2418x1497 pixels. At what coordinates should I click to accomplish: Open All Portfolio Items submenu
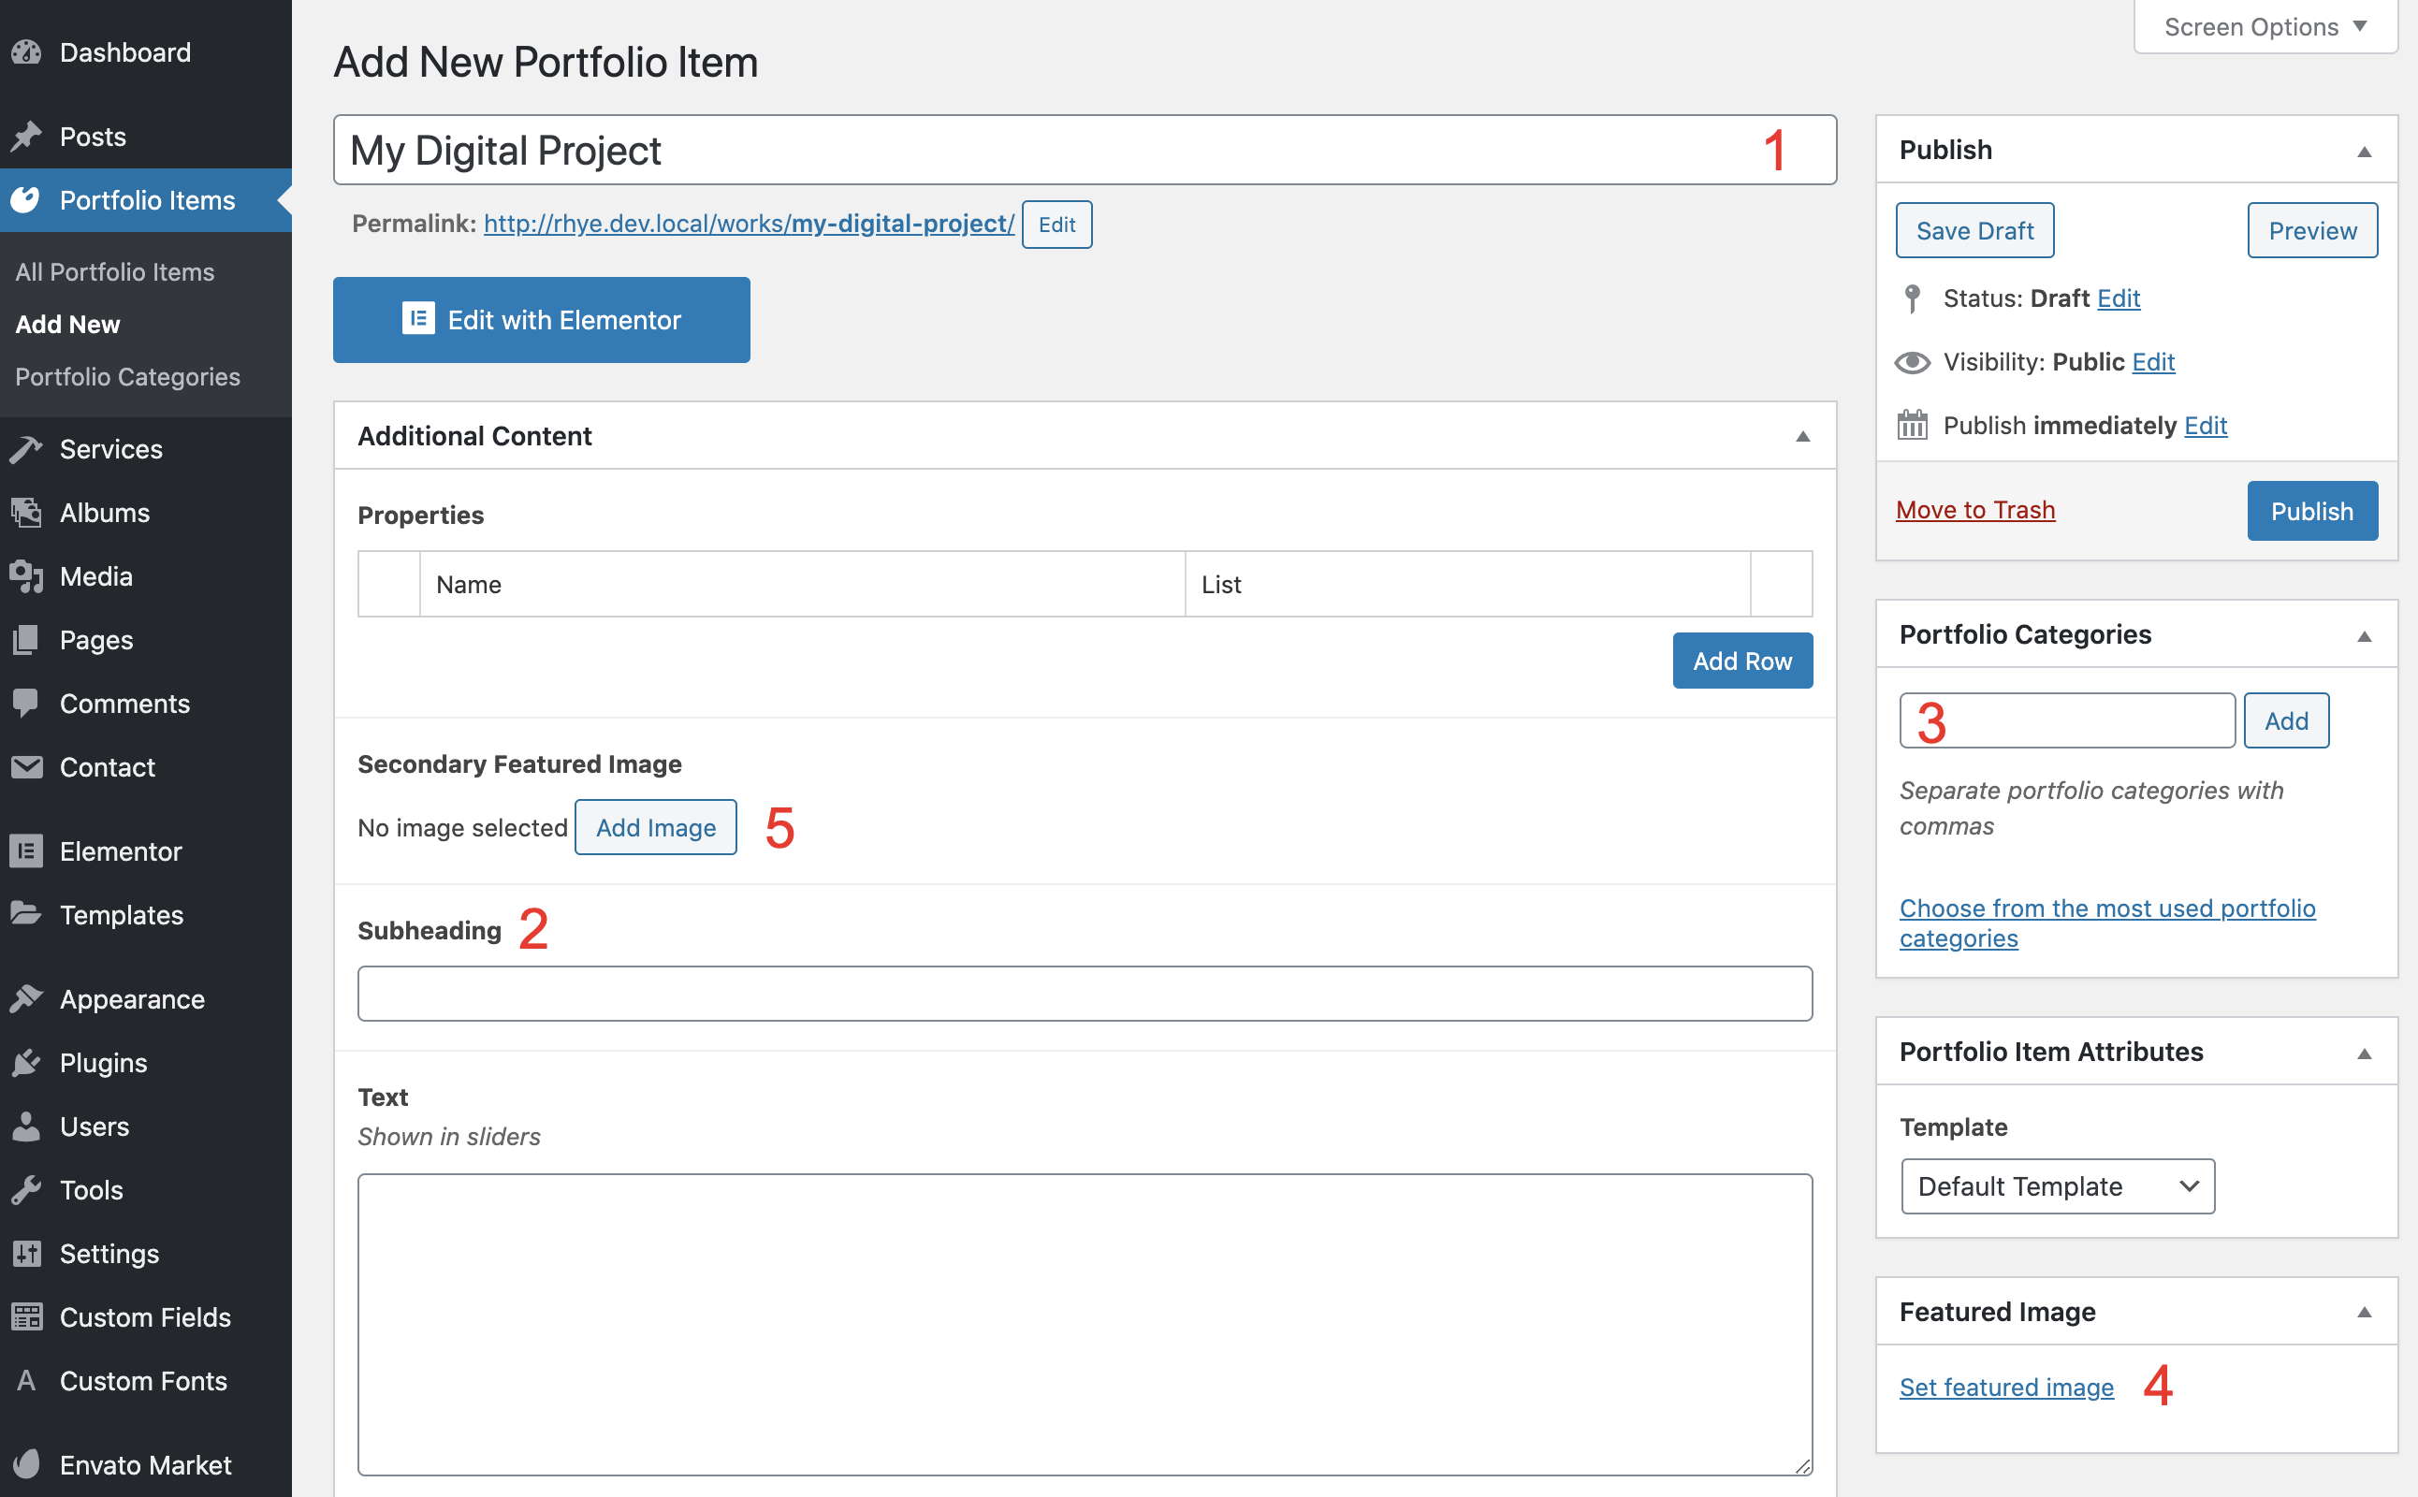[x=115, y=272]
